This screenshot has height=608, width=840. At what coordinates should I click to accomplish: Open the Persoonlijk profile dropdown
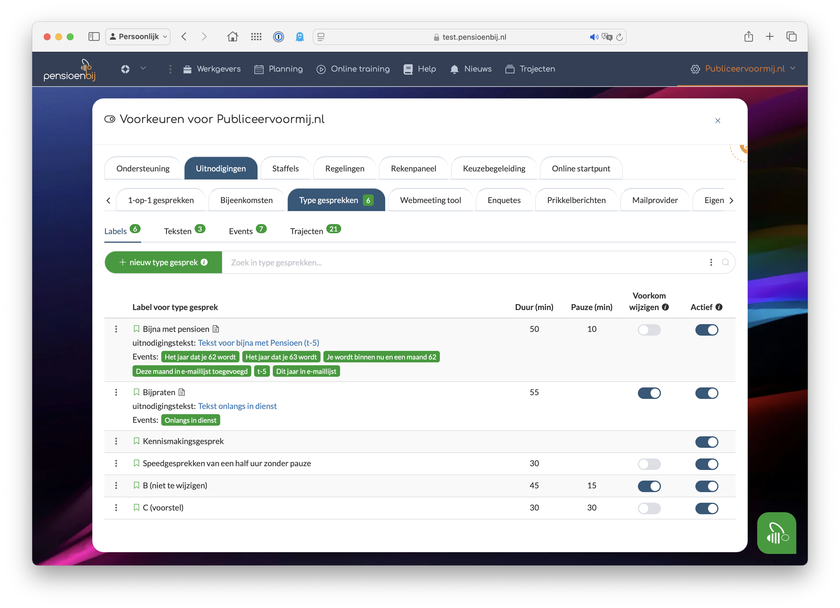click(138, 37)
